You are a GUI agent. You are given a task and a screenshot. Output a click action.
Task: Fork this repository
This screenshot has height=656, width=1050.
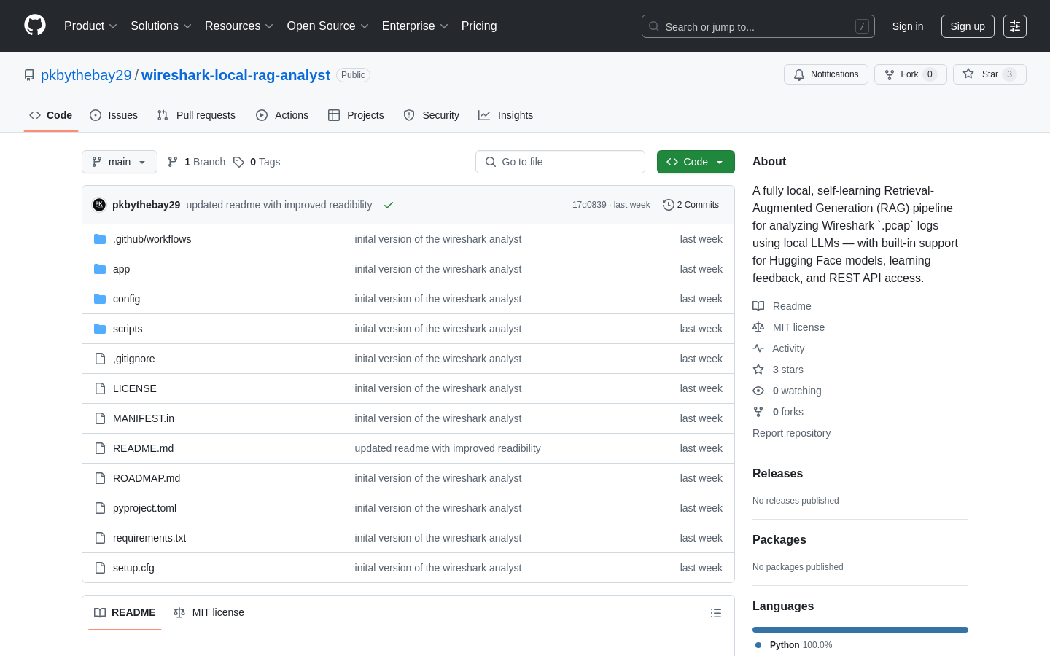click(x=910, y=74)
